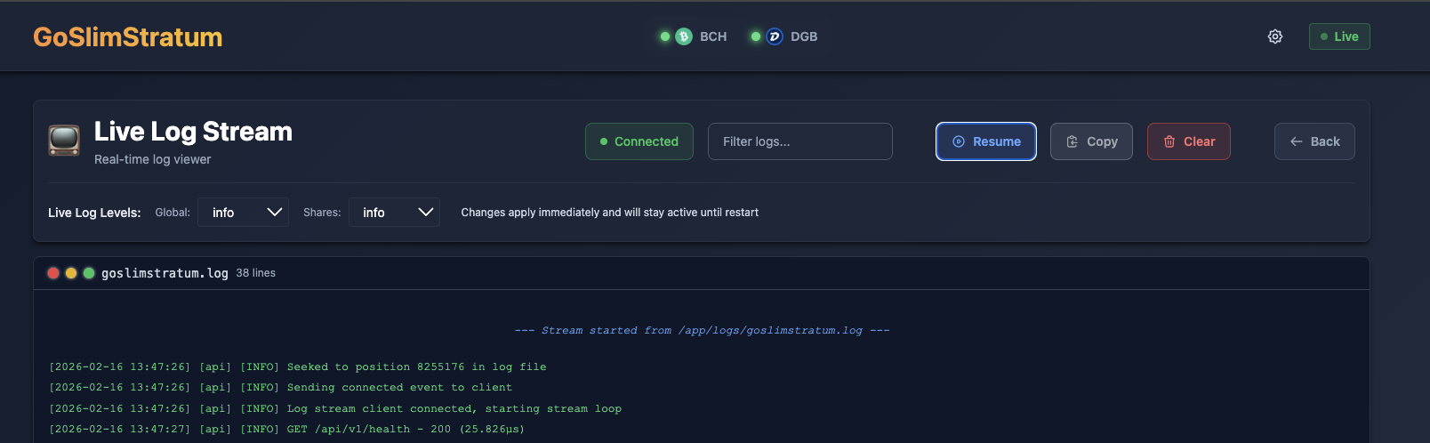Open the Shares log level dropdown
Image resolution: width=1430 pixels, height=443 pixels.
(394, 213)
